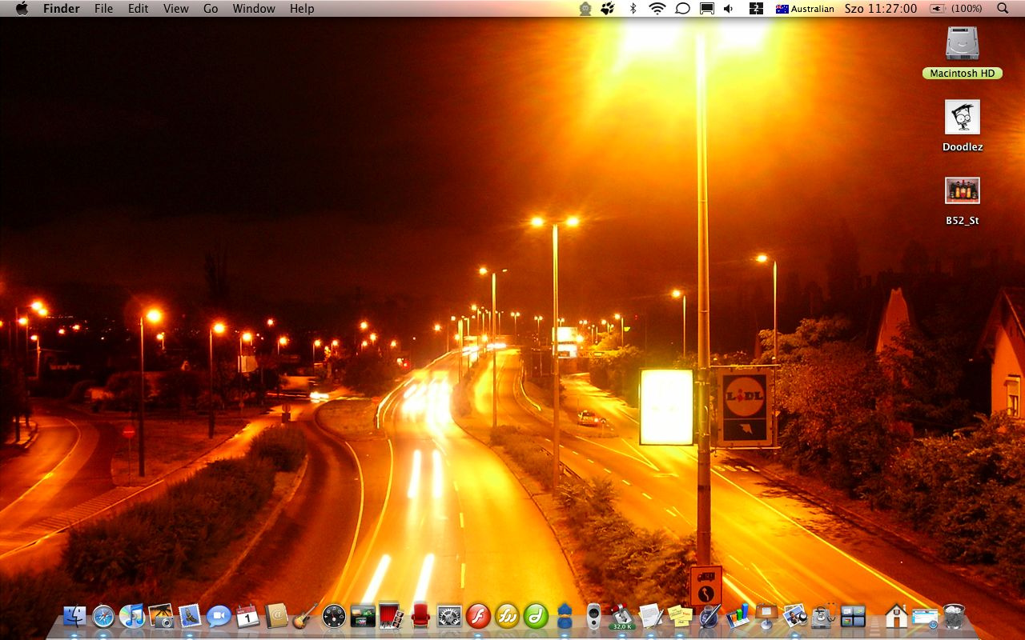Open Address Book in the Dock
Viewport: 1025px width, 640px height.
click(276, 615)
